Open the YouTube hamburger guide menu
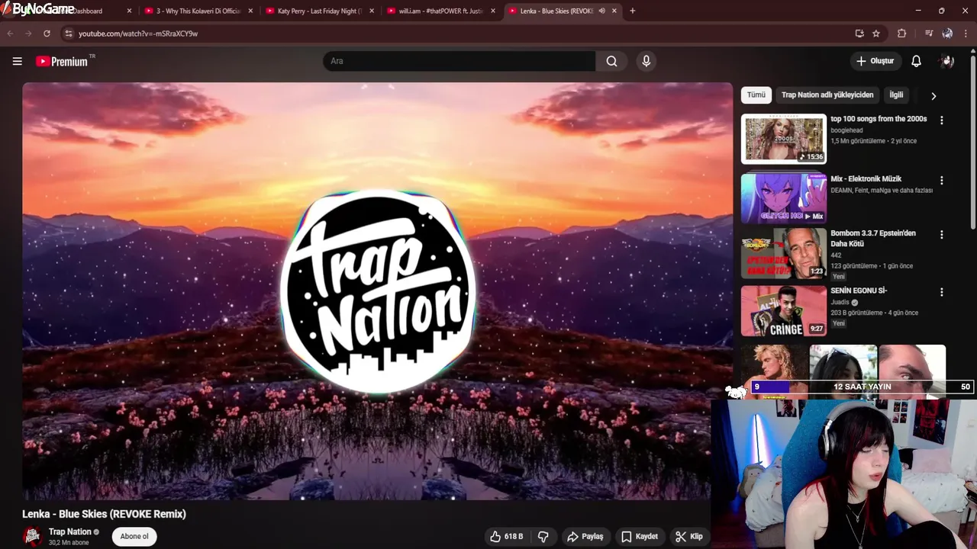The width and height of the screenshot is (977, 549). click(17, 61)
